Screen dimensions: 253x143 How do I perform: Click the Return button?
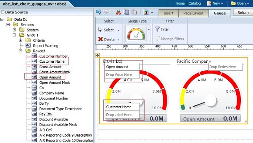pos(243,13)
